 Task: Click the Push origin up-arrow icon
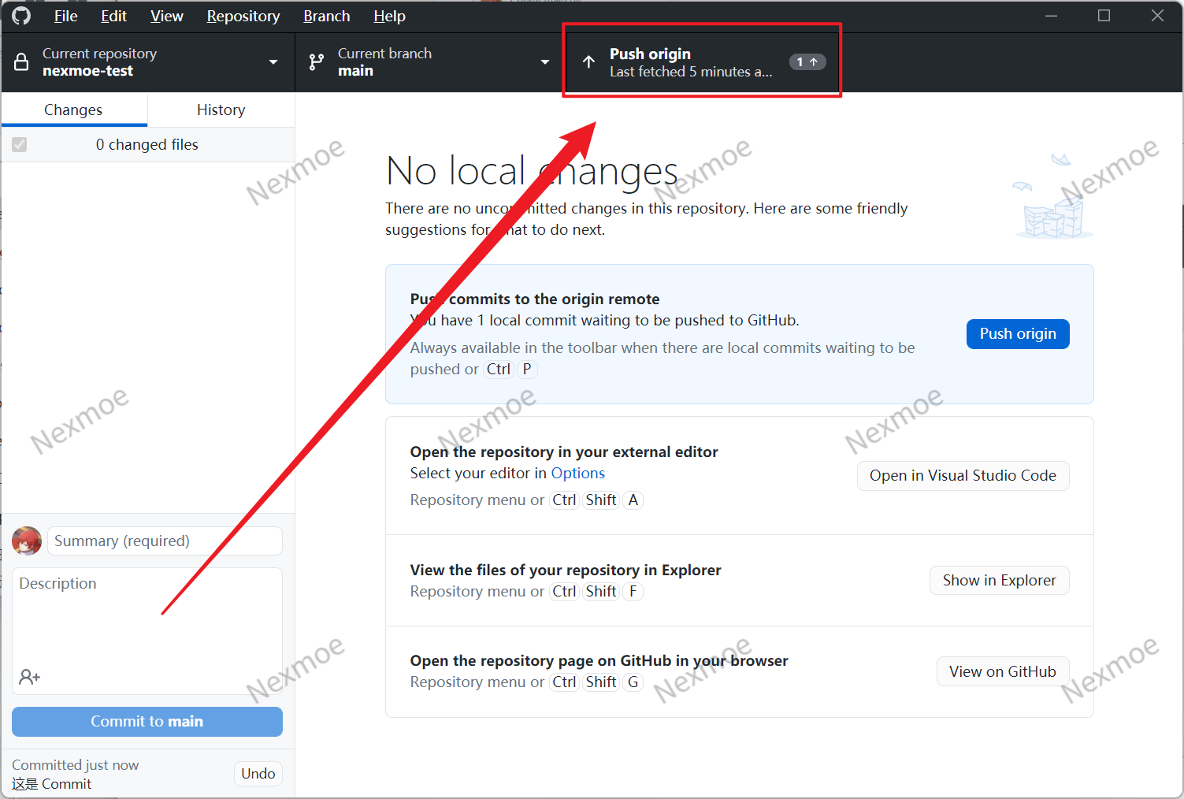point(588,62)
